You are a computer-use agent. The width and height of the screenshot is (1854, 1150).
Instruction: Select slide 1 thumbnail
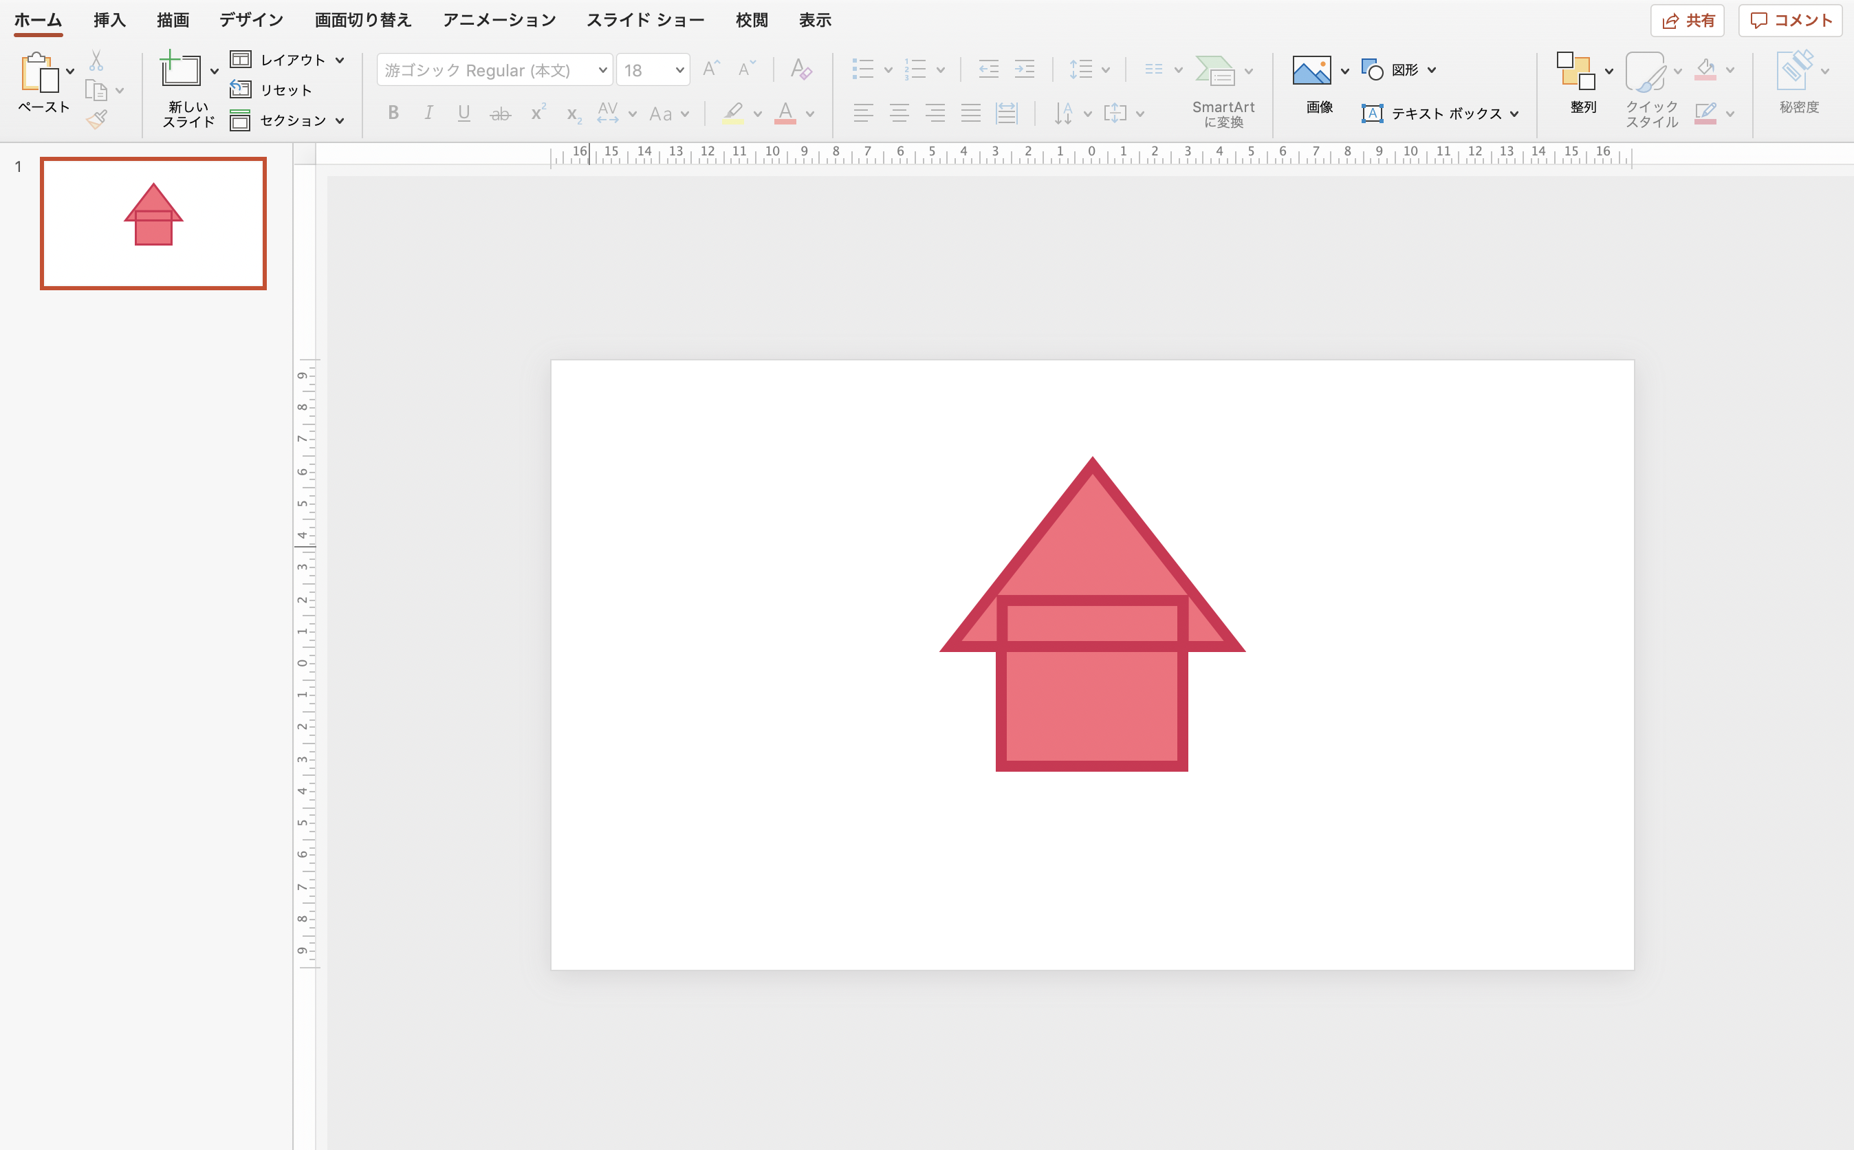[x=153, y=224]
